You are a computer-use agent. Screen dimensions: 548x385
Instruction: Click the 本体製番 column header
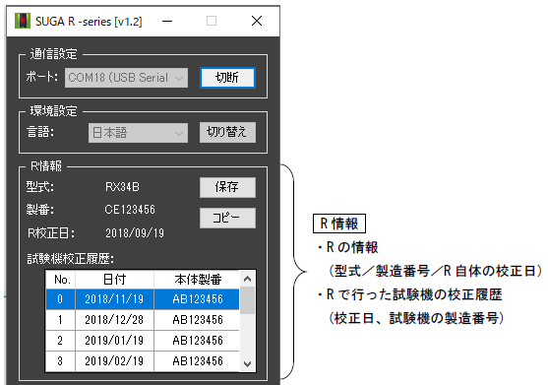pos(197,280)
